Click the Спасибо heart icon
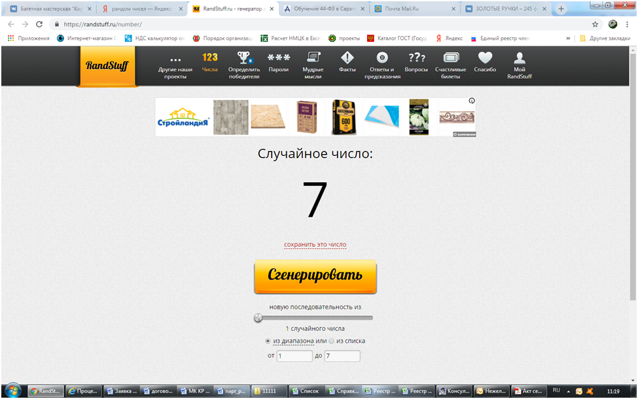 coord(485,58)
